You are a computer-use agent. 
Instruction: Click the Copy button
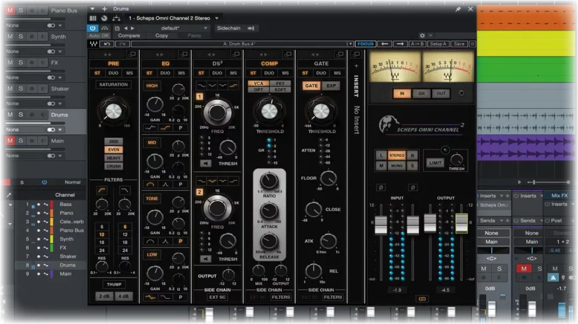(162, 36)
